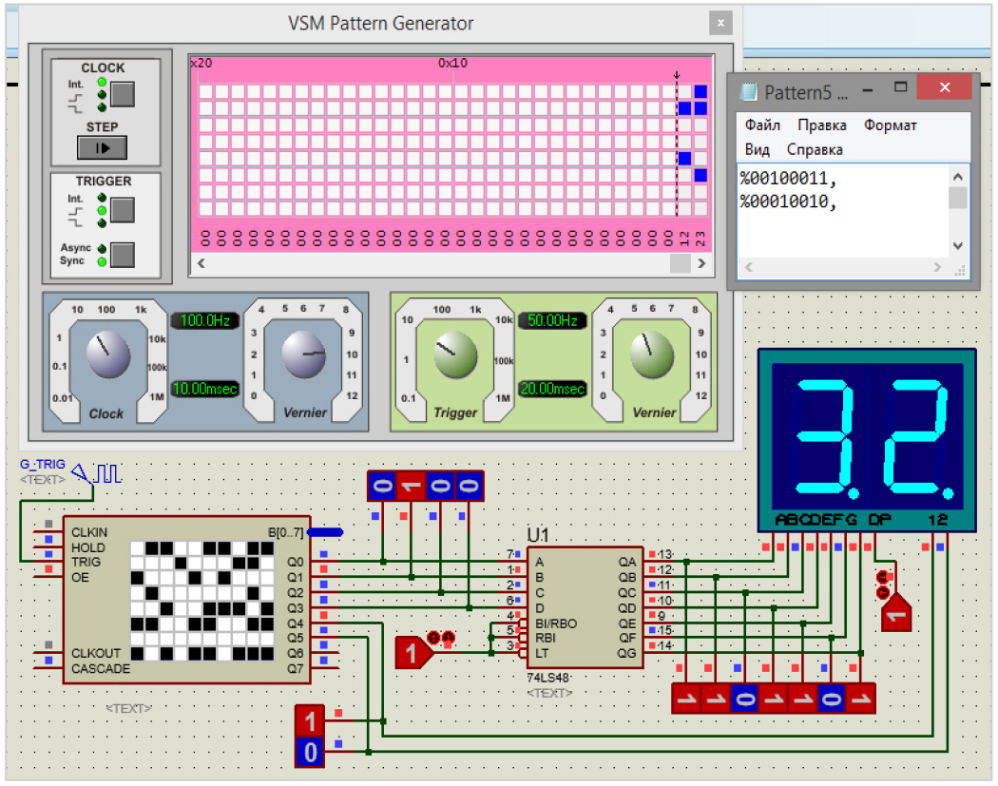Toggle the logic state 1 feeding LT input
This screenshot has height=786, width=998.
click(x=413, y=652)
